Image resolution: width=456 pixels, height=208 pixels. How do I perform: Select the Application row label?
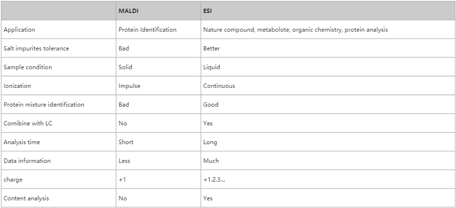(x=19, y=30)
